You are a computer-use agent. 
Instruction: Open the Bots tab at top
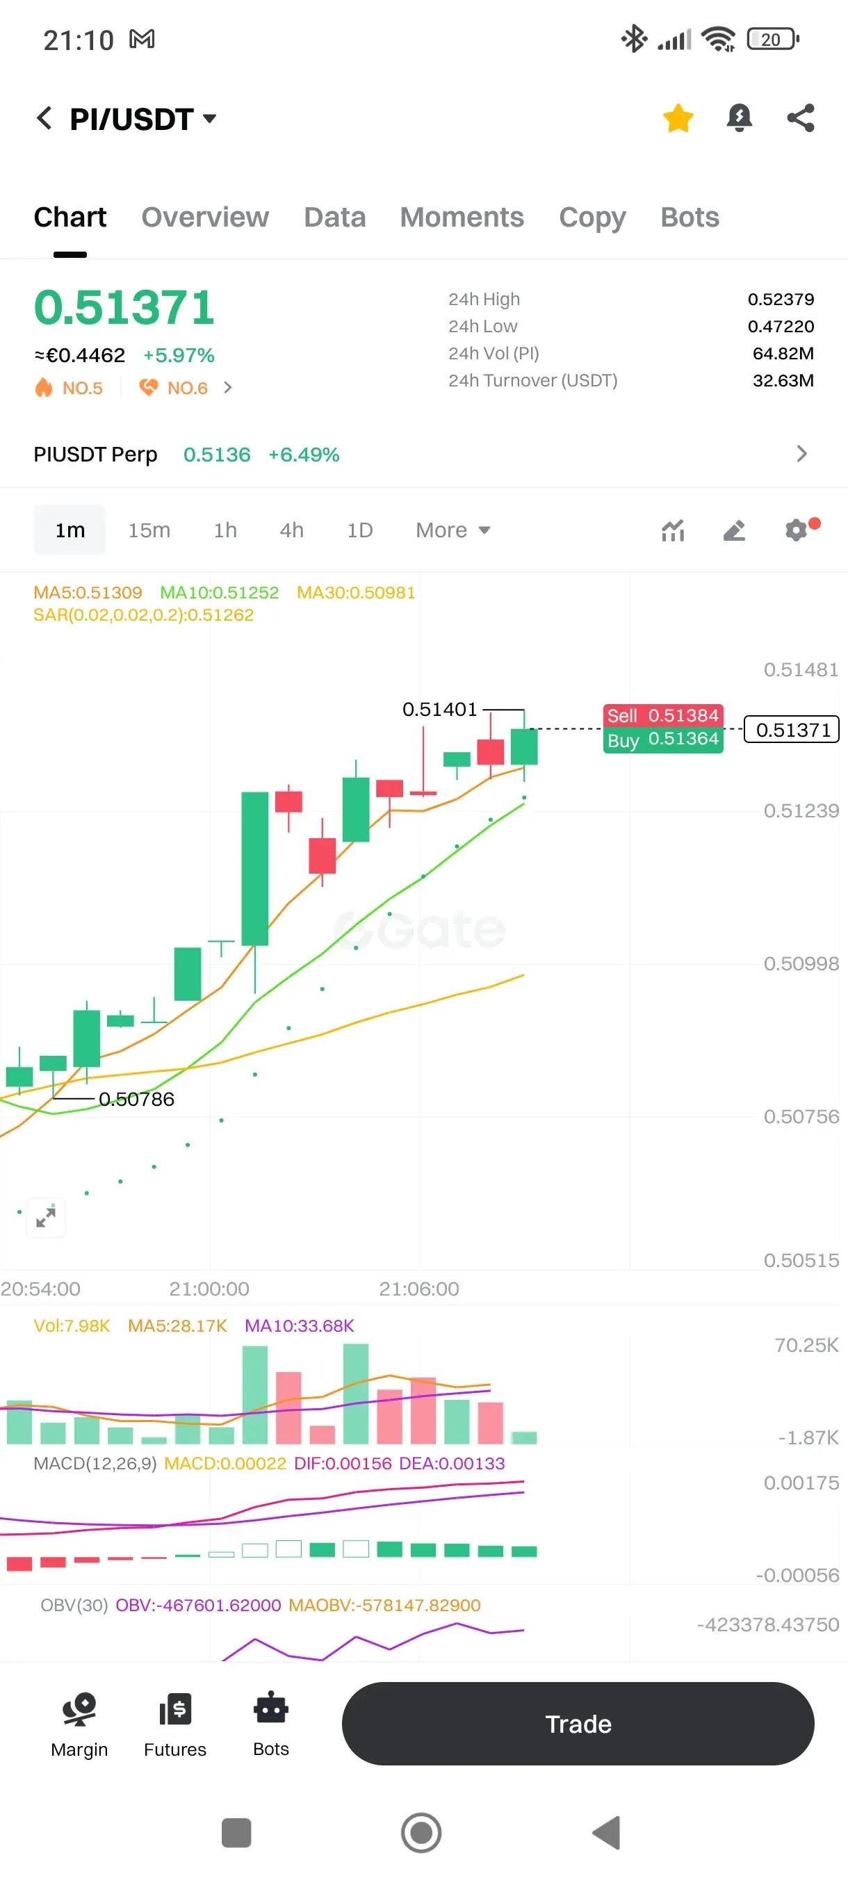690,218
